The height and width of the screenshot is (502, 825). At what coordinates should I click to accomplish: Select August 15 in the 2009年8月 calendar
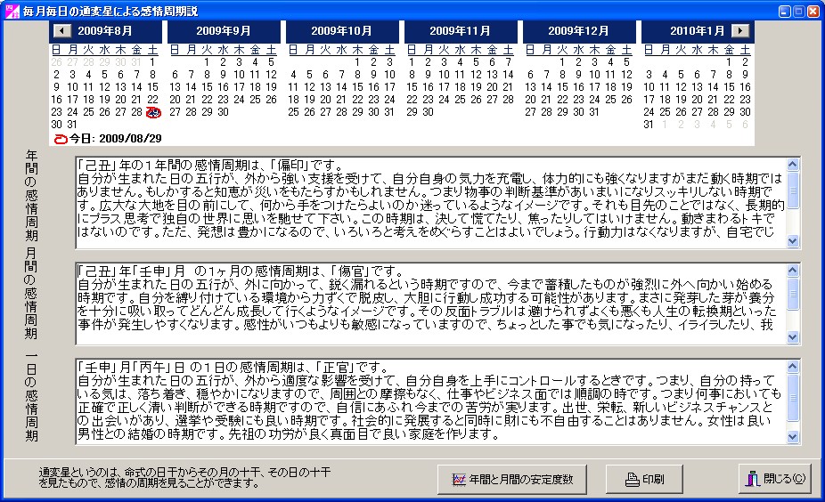point(152,87)
